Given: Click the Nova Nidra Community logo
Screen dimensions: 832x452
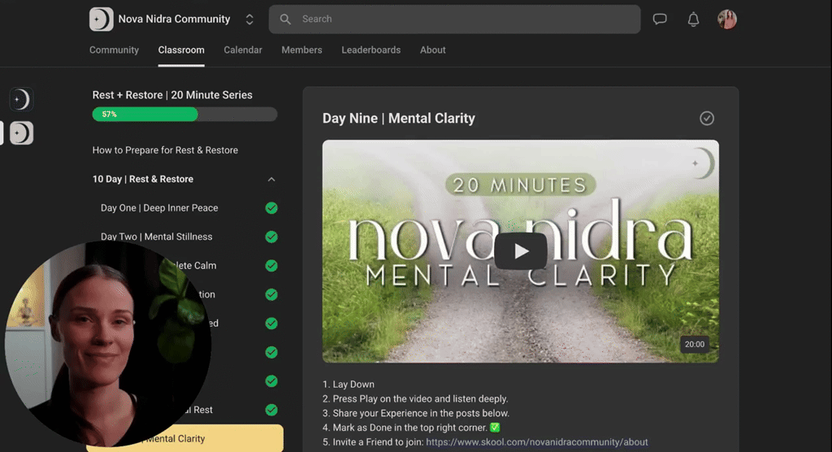Looking at the screenshot, I should pyautogui.click(x=101, y=20).
